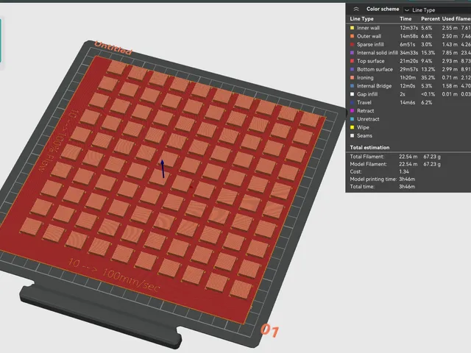Click Ironing percent 35.2%
Screen dimensions: 471x353
428,77
